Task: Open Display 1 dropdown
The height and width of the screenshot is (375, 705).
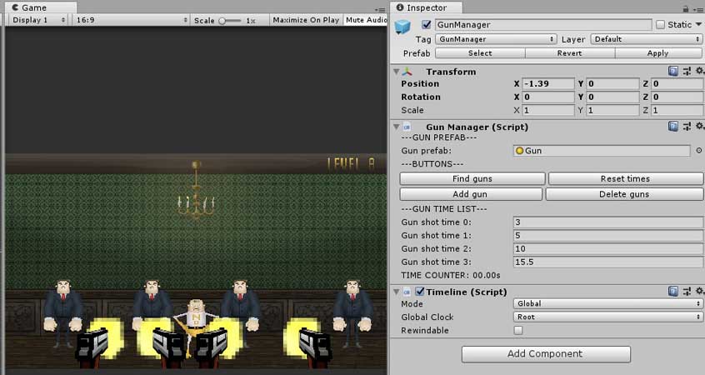Action: (x=38, y=20)
